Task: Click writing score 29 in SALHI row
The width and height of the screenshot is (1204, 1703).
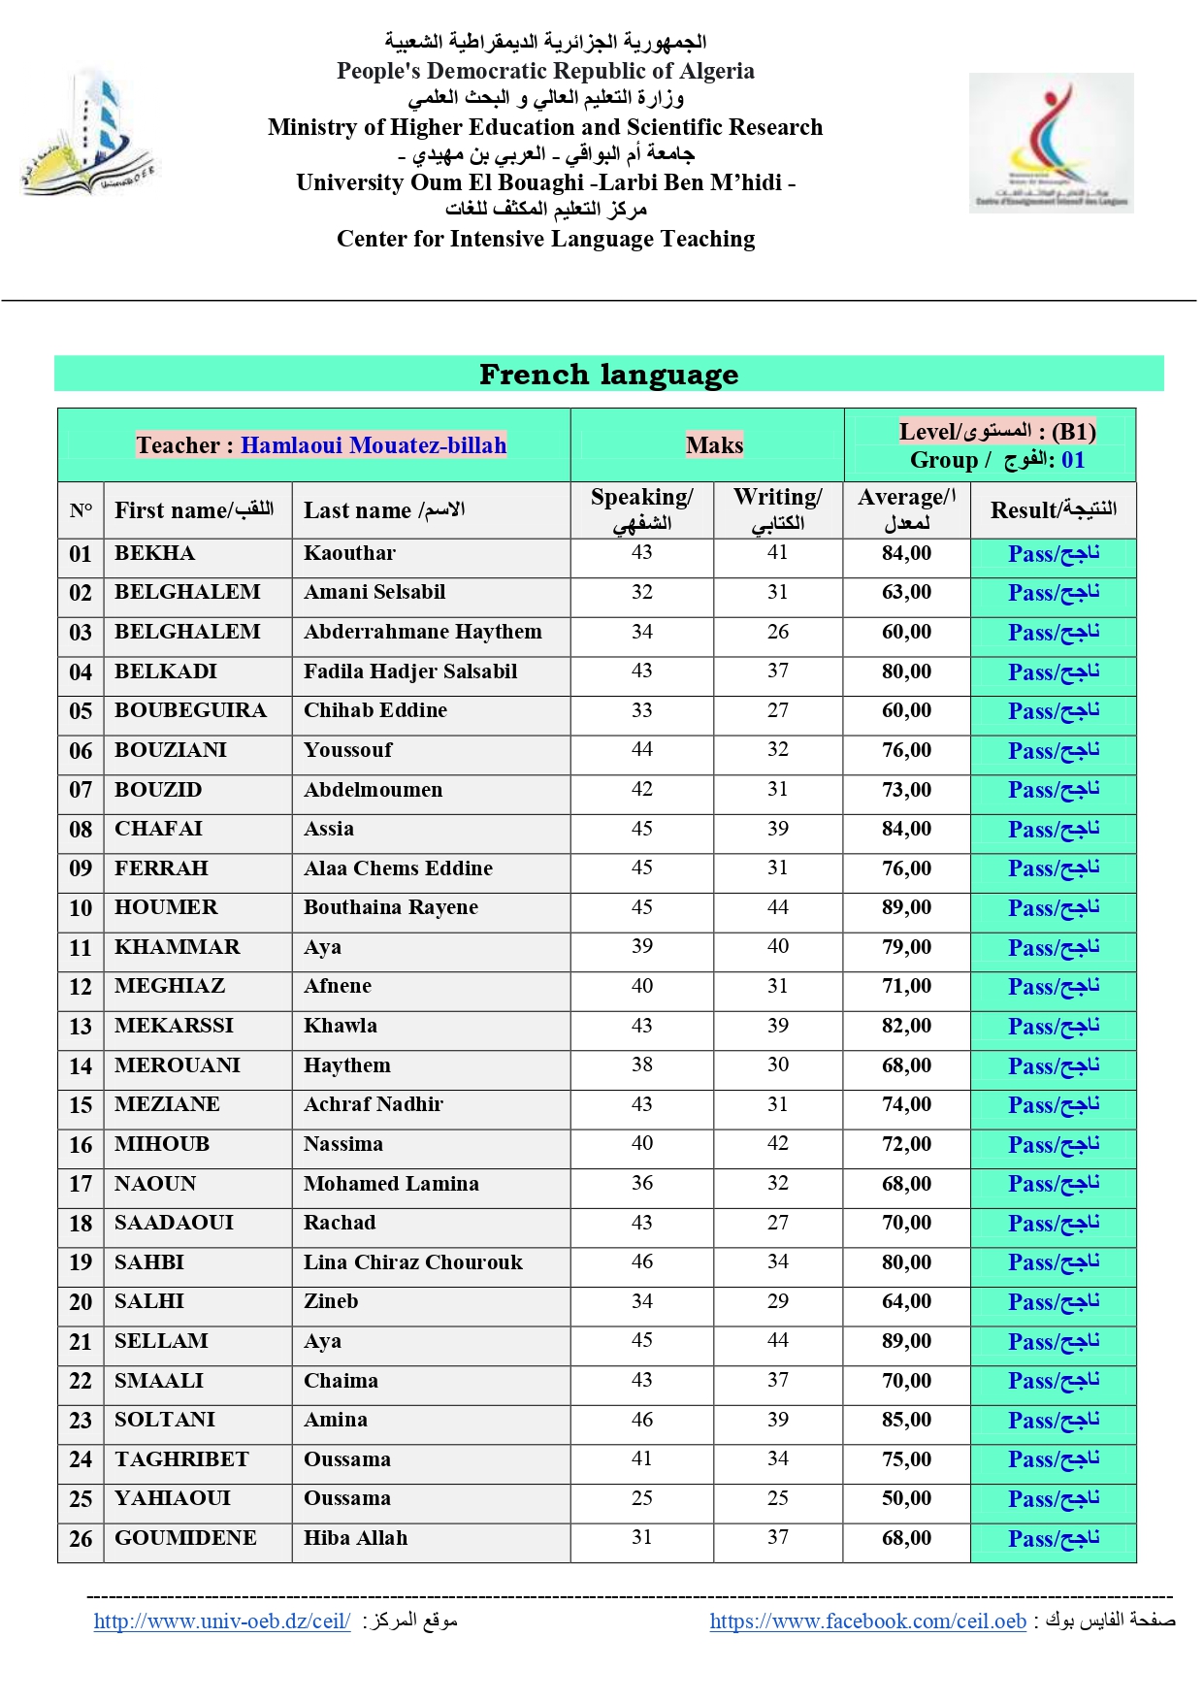Action: (778, 1301)
